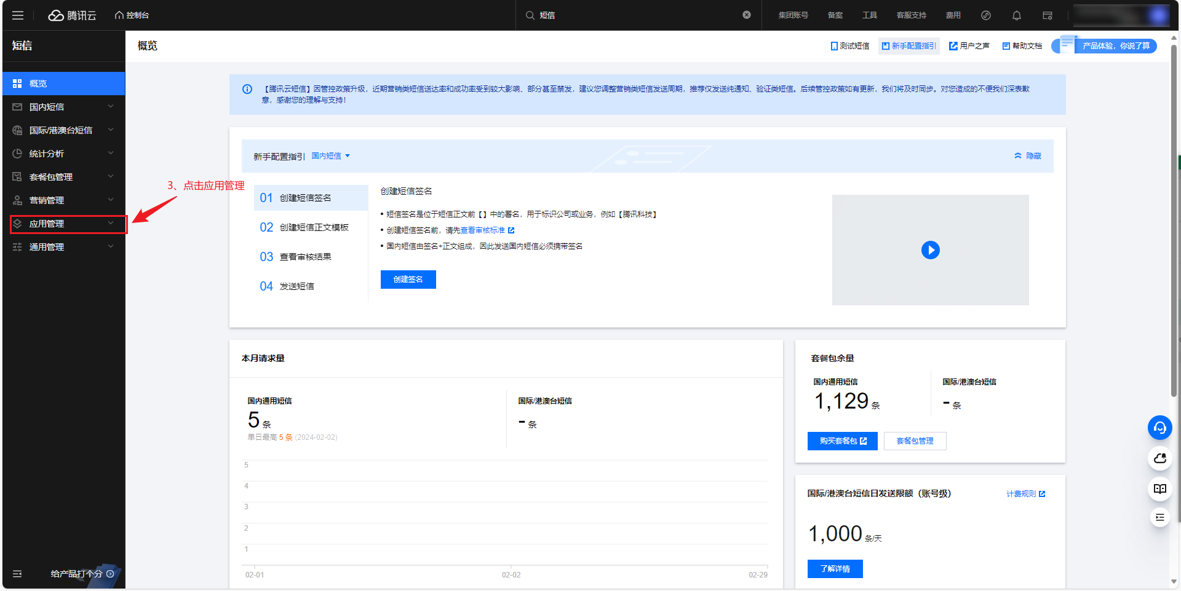Screen dimensions: 1181x591
Task: Click the floating cloud assistant icon
Action: tap(1160, 458)
